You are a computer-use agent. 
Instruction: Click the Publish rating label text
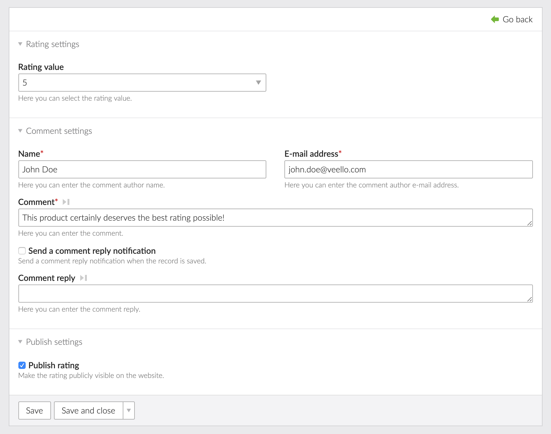[x=54, y=365]
